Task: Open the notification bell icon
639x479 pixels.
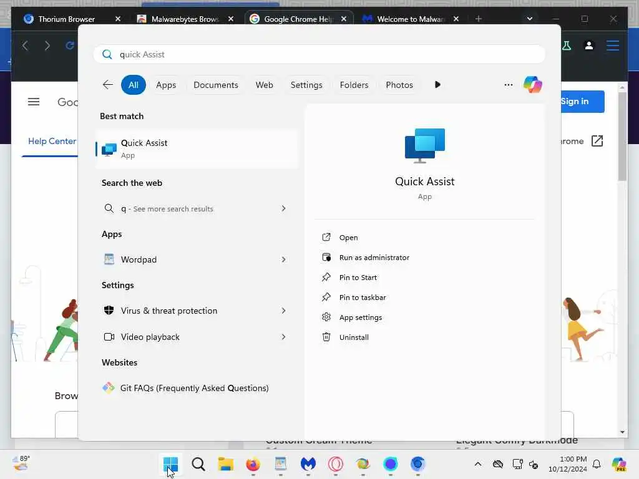Action: click(x=597, y=464)
